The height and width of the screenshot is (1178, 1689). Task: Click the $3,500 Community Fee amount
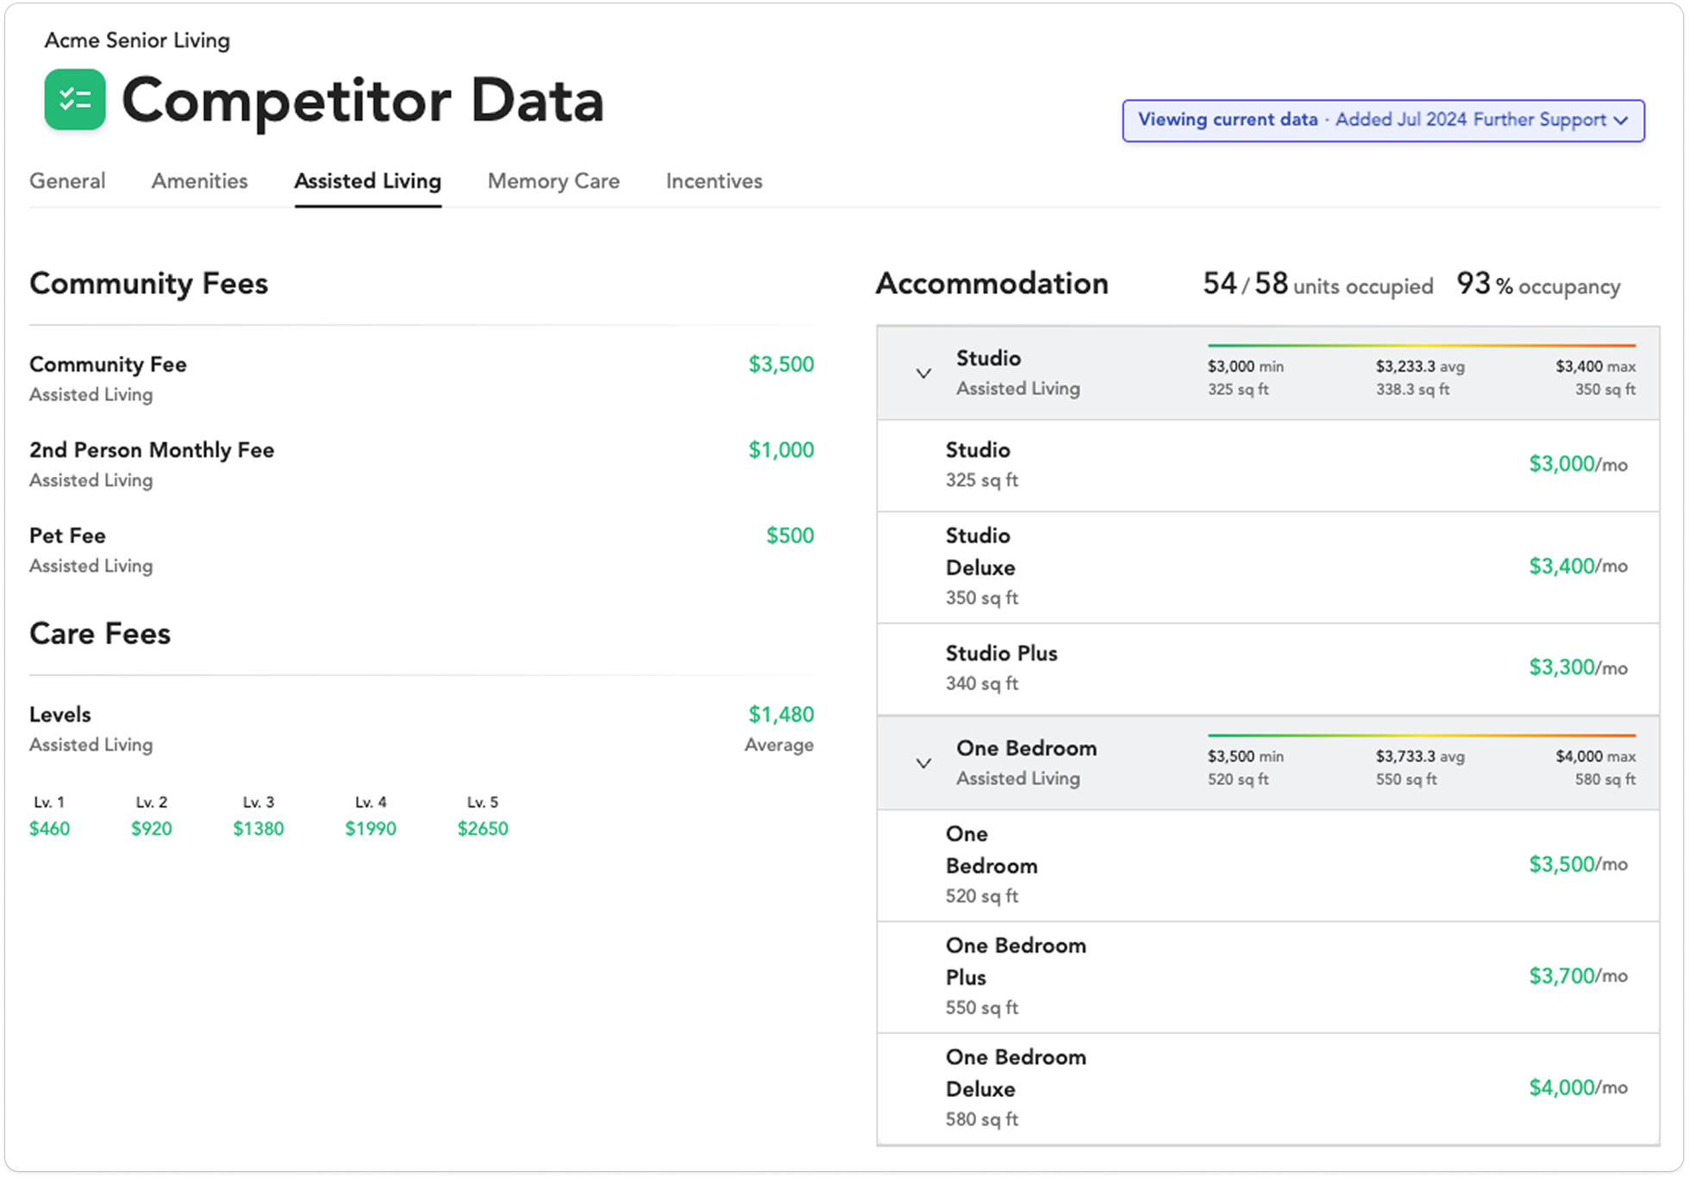click(780, 365)
